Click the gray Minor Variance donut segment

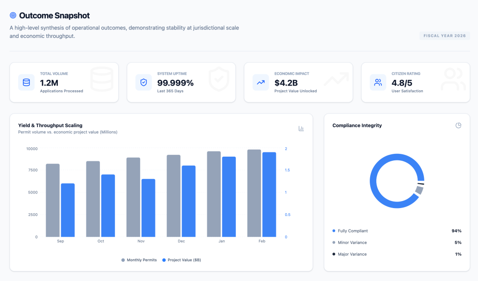tap(420, 190)
